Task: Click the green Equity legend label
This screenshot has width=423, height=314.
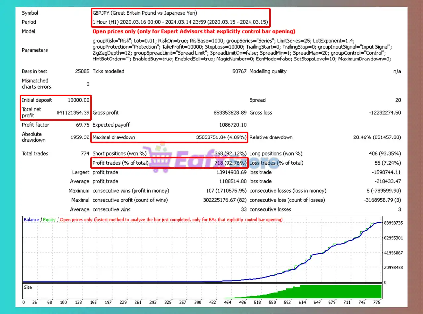Action: (49, 220)
